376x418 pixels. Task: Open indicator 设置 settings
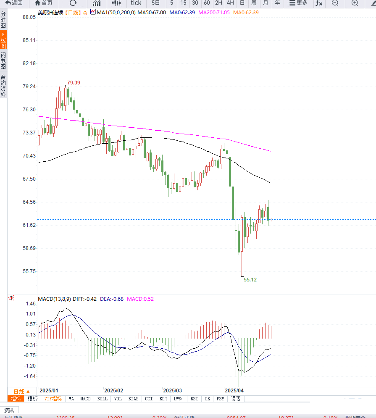tap(236, 399)
